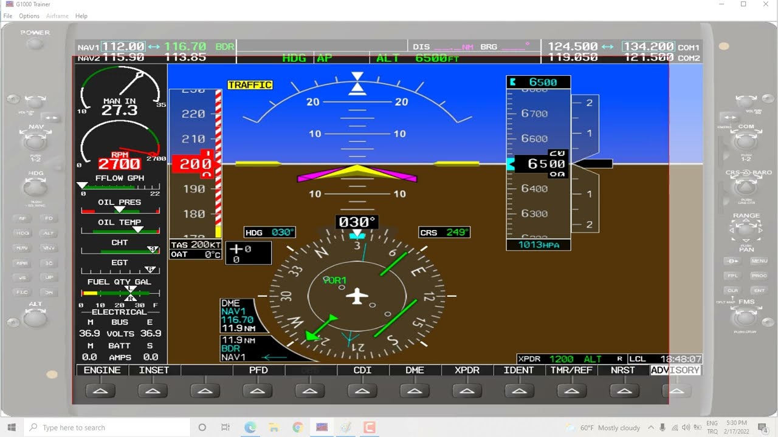
Task: Enable the VNV mode key
Action: [x=49, y=248]
